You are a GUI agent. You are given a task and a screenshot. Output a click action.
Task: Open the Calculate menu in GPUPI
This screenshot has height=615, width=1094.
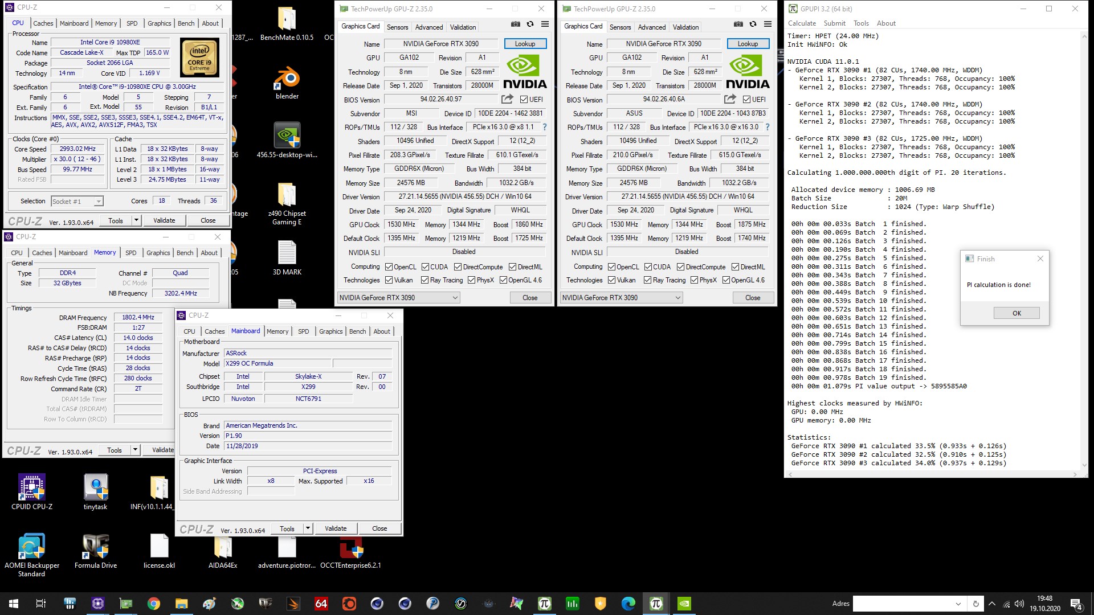[x=802, y=23]
